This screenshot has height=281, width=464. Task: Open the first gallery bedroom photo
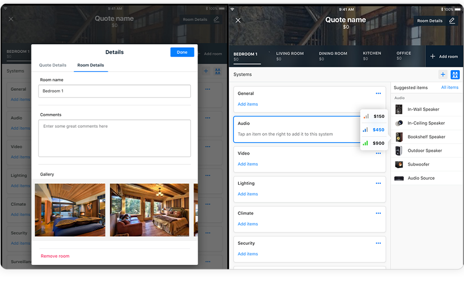(x=70, y=210)
